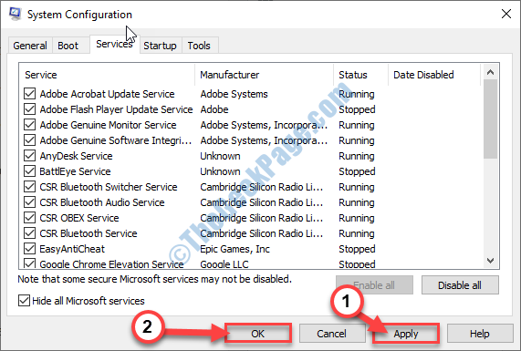The image size is (521, 351).
Task: Open Help for System Configuration
Action: click(x=480, y=334)
